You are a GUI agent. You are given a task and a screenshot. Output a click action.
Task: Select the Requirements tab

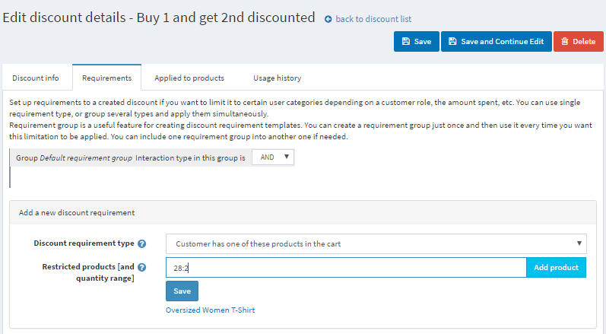point(106,78)
